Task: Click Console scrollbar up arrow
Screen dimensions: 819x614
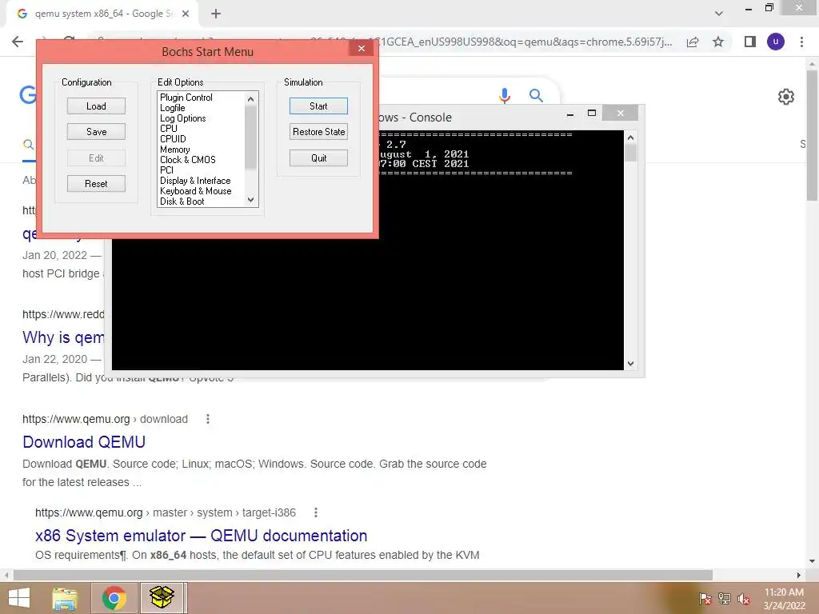Action: click(x=630, y=138)
